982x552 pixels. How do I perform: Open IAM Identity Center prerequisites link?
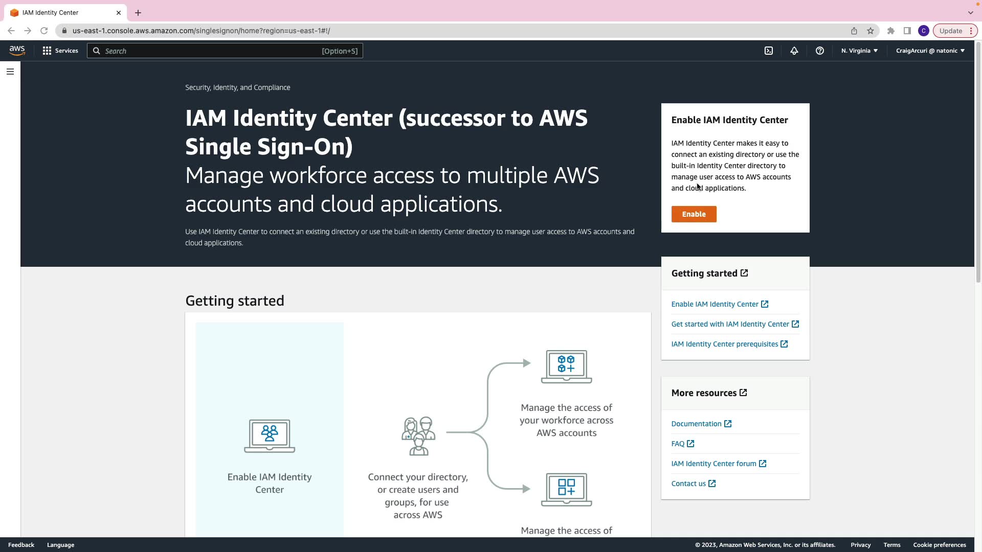click(x=724, y=344)
